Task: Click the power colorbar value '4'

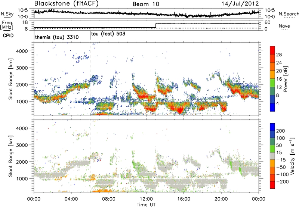Action: [x=278, y=103]
